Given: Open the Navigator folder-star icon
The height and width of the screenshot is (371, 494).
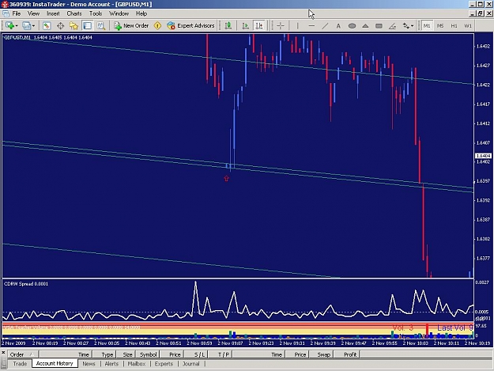Looking at the screenshot, I should (x=74, y=25).
